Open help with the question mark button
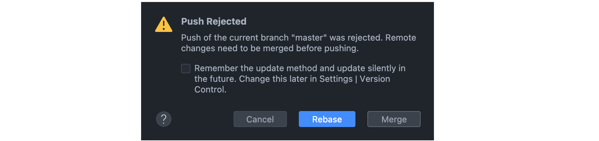The width and height of the screenshot is (599, 141). [164, 119]
